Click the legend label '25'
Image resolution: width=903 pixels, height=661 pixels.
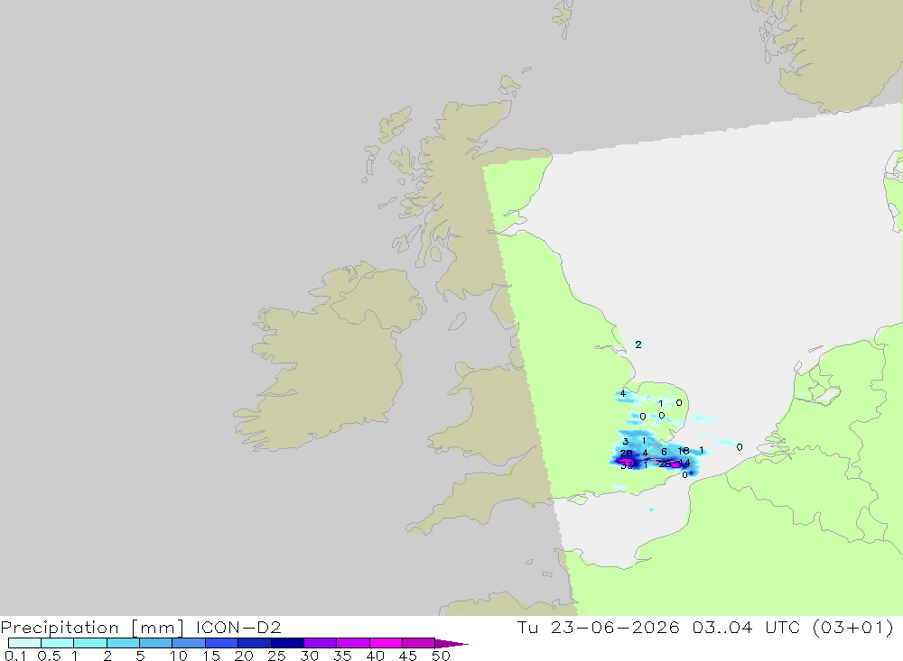(x=276, y=656)
